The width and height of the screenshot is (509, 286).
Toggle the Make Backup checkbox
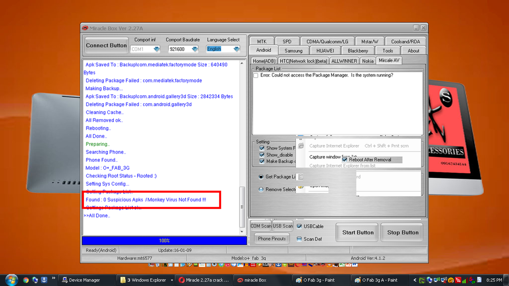pyautogui.click(x=261, y=161)
